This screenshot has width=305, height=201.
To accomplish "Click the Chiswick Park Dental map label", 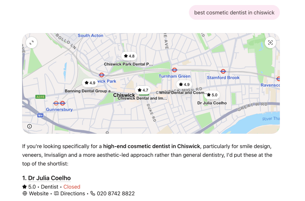I will point(128,64).
